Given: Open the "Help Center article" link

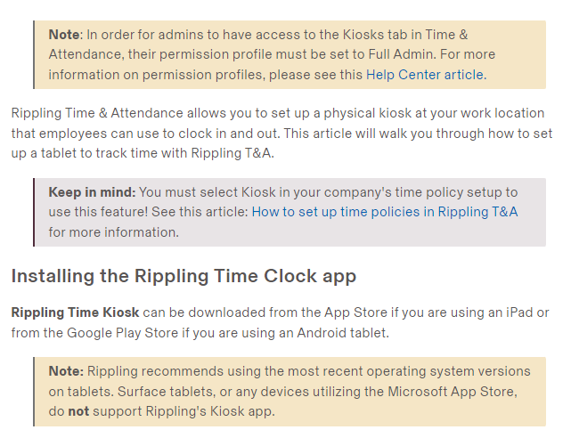Looking at the screenshot, I should click(x=425, y=75).
